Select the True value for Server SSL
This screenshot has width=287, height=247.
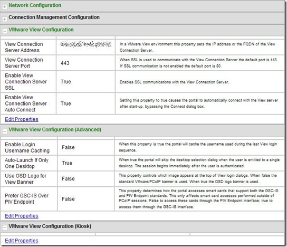point(66,82)
